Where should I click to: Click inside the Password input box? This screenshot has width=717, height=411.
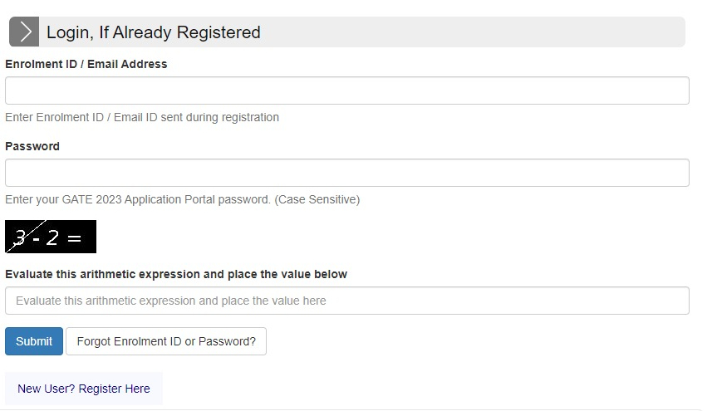(346, 173)
